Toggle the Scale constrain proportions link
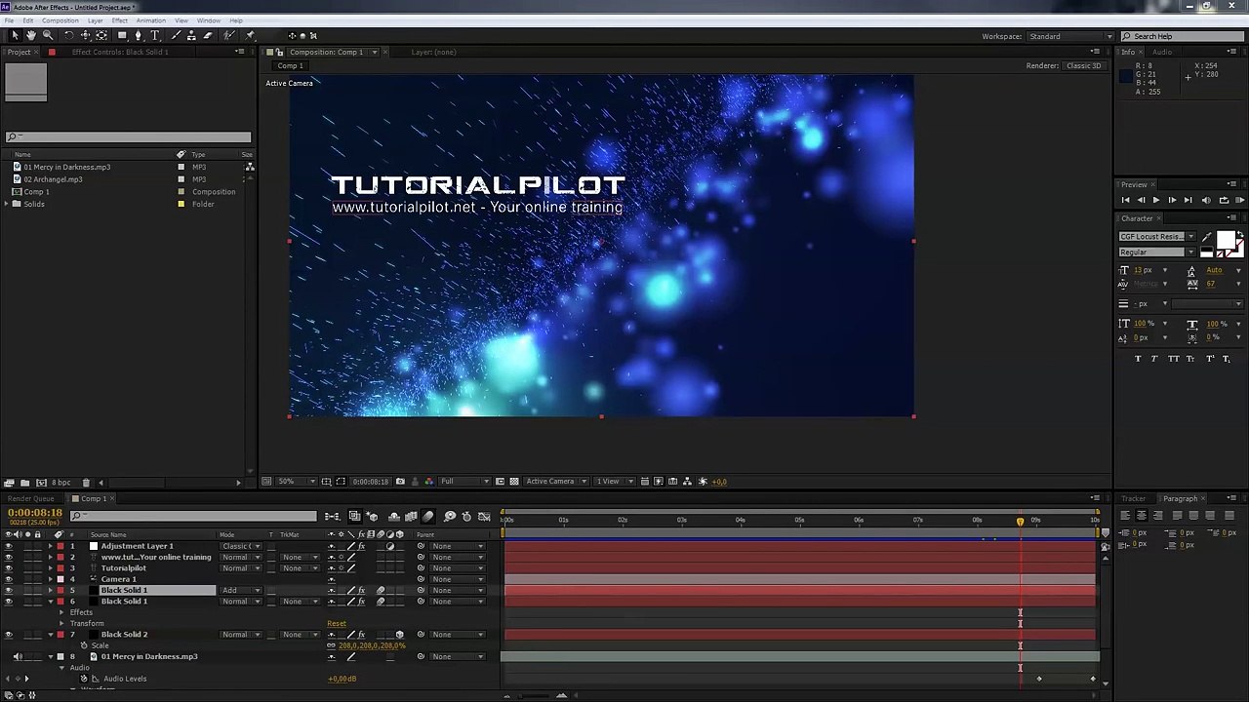 (331, 645)
